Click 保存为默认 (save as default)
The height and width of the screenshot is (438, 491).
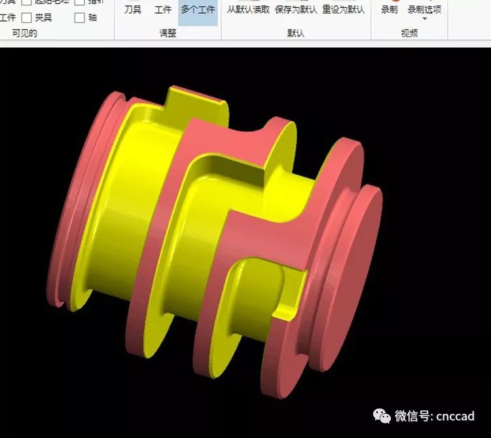(x=296, y=9)
